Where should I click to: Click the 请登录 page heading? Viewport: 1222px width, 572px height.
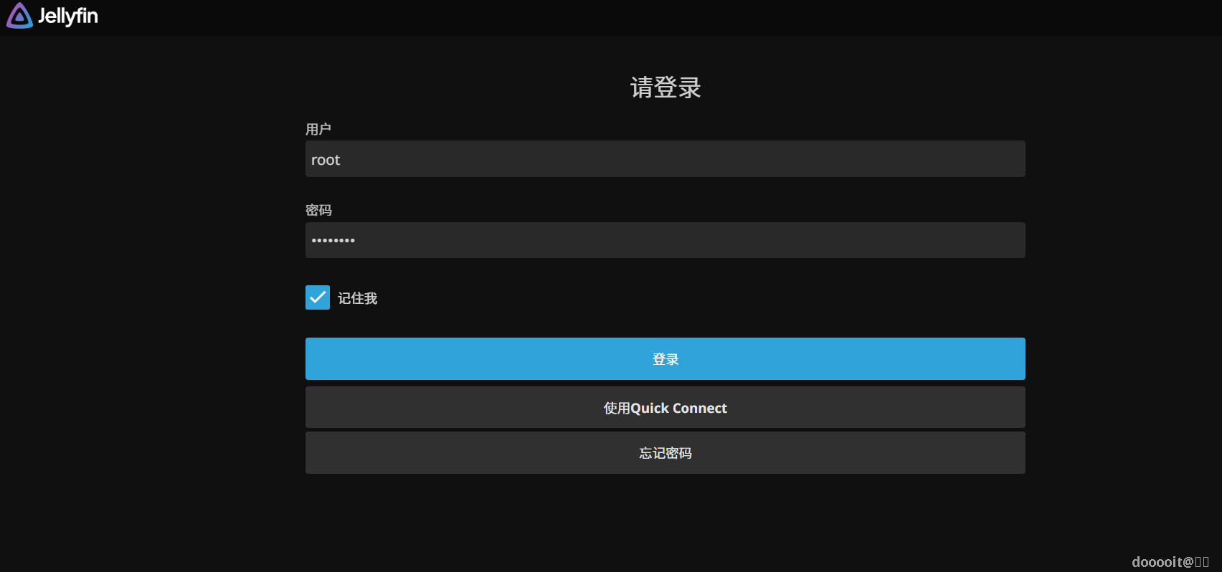click(x=665, y=87)
